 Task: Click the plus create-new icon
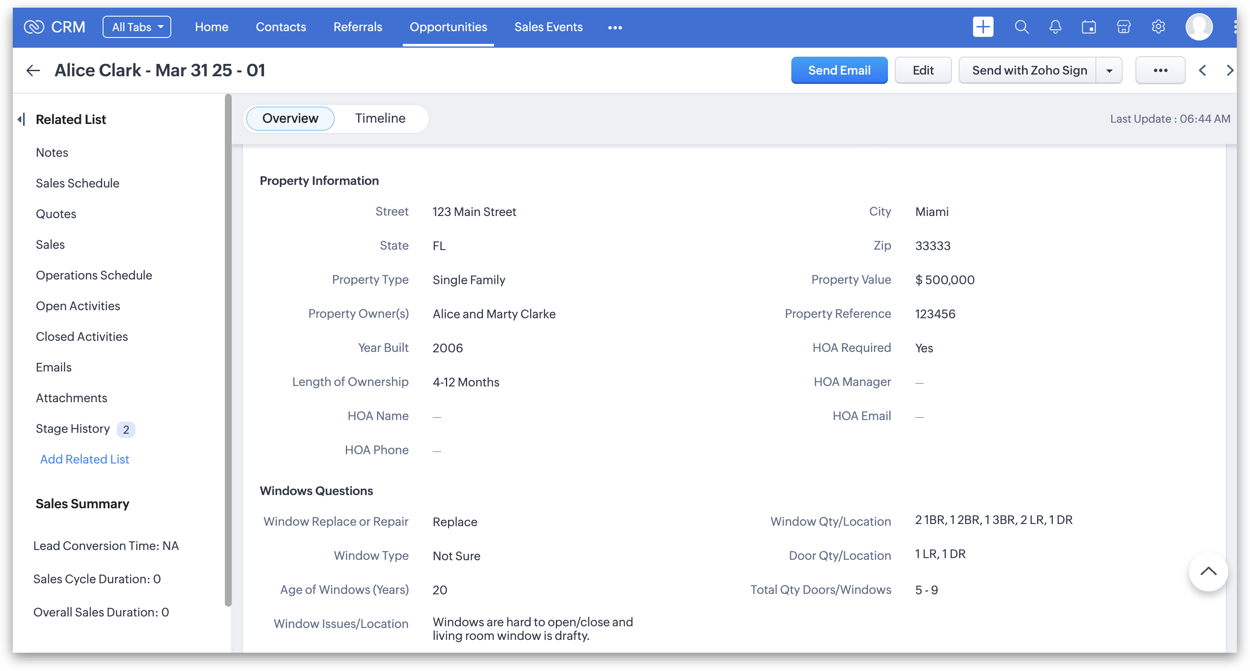(983, 27)
